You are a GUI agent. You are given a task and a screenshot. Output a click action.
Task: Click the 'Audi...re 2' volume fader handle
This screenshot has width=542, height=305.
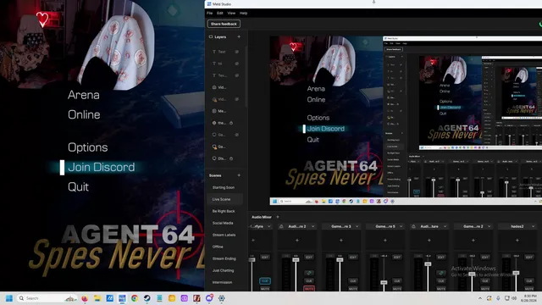tap(296, 260)
